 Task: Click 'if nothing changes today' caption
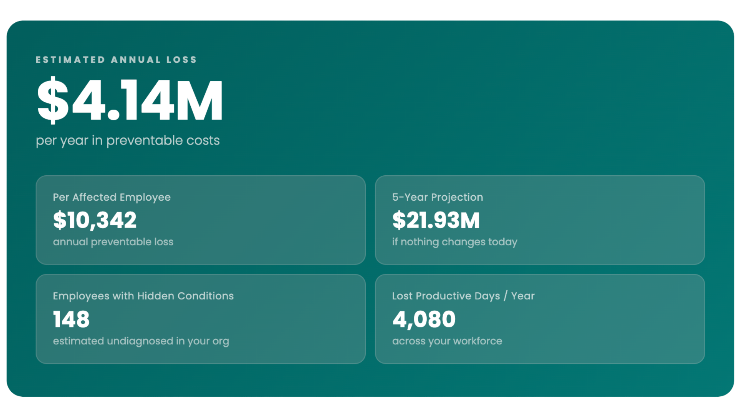click(455, 242)
